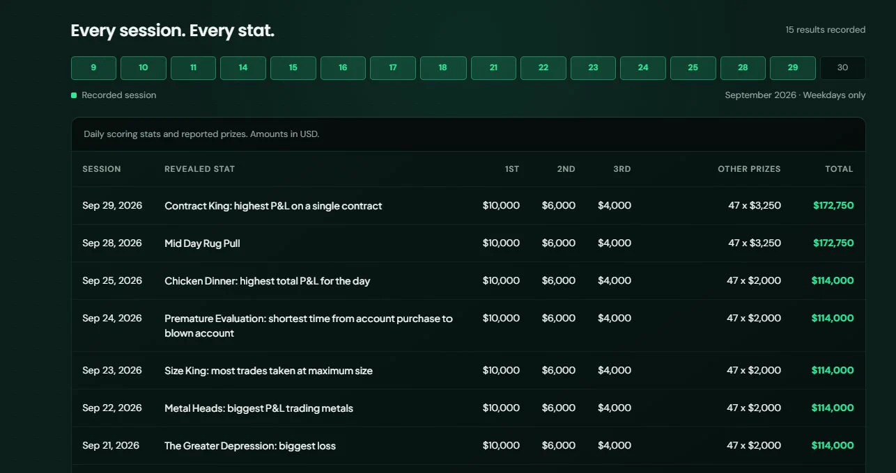
Task: Click the 3RD column header
Action: (x=622, y=169)
